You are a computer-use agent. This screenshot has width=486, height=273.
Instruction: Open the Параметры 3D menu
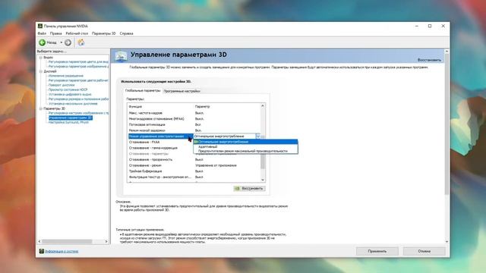(x=103, y=33)
